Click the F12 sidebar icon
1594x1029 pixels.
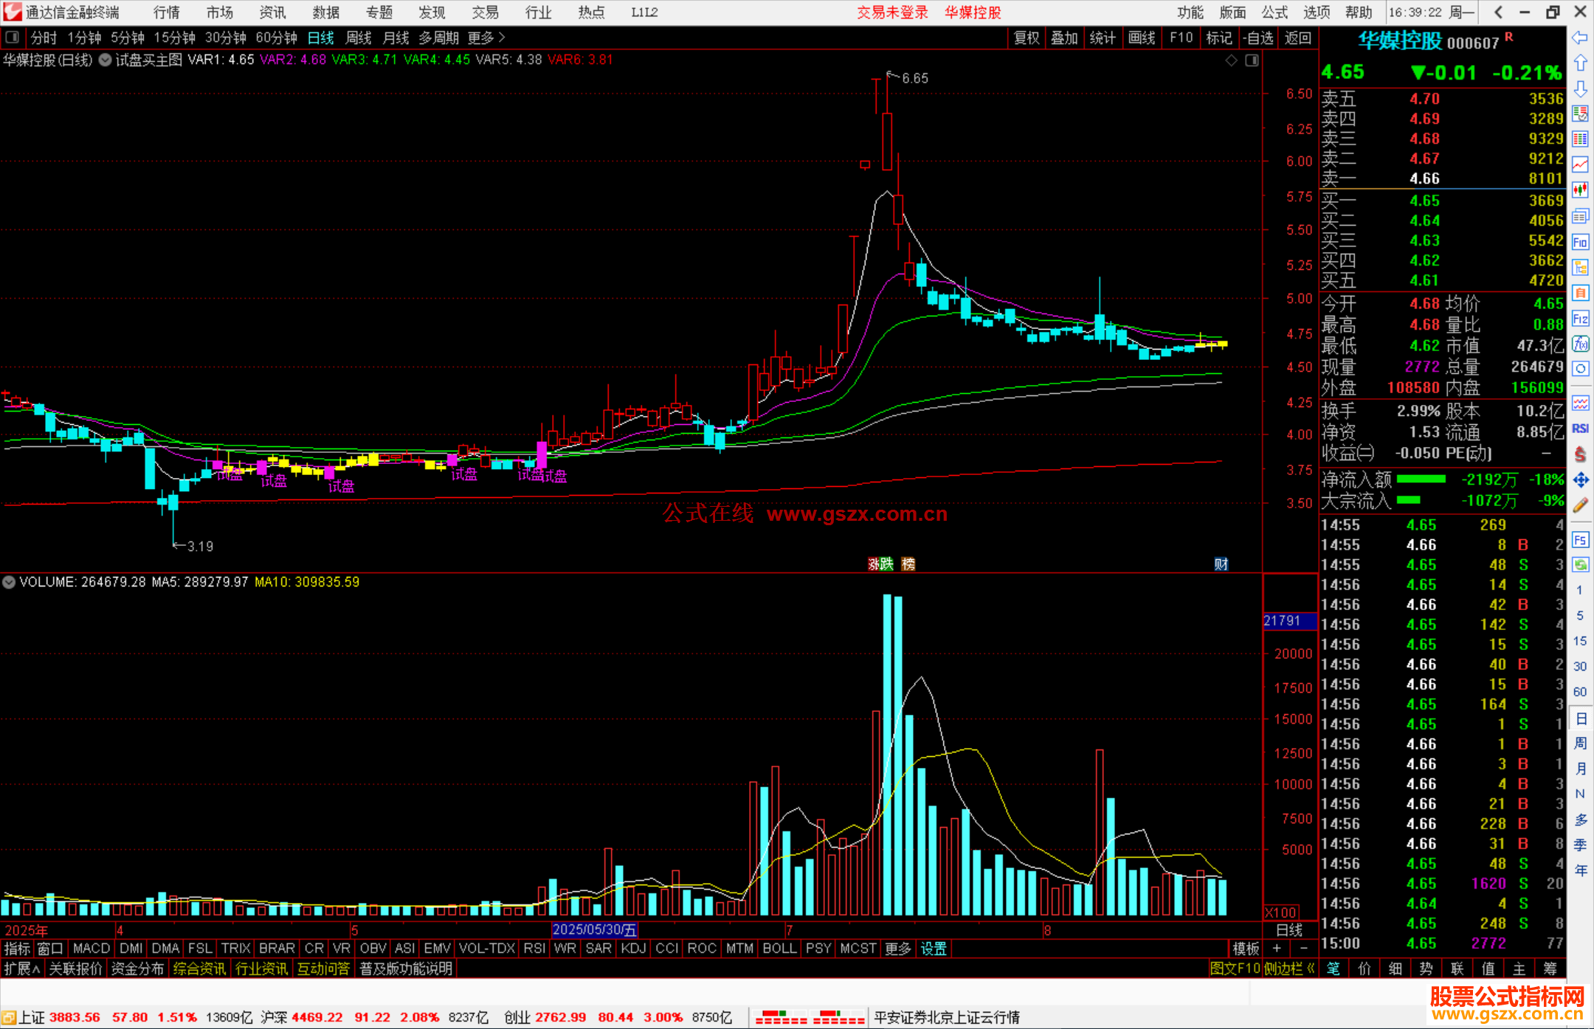tap(1580, 319)
